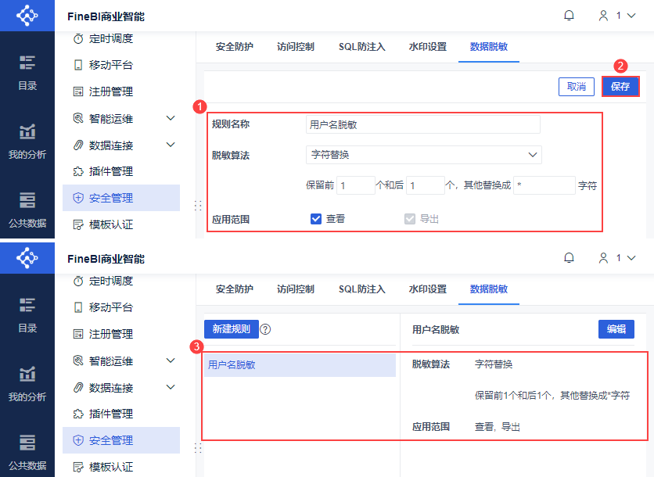Open 注册管理 in the upper screenshot's menu

coord(110,91)
